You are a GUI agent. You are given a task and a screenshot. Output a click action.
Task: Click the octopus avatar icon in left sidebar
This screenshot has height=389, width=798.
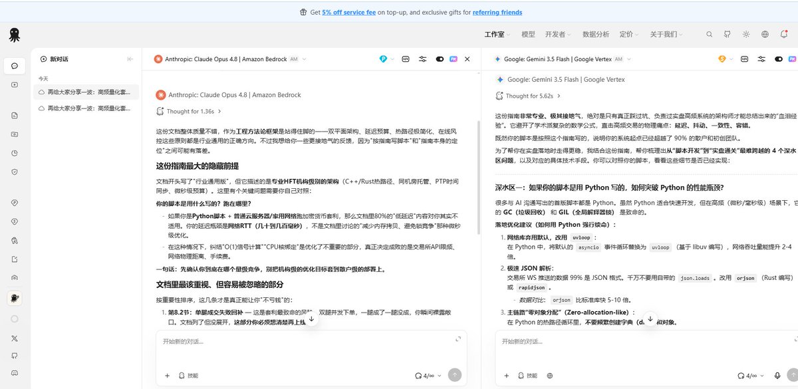15,299
